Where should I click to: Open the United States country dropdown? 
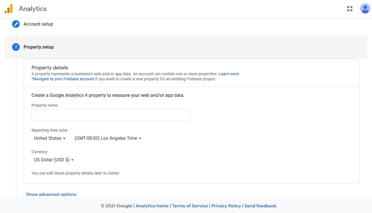pos(49,138)
